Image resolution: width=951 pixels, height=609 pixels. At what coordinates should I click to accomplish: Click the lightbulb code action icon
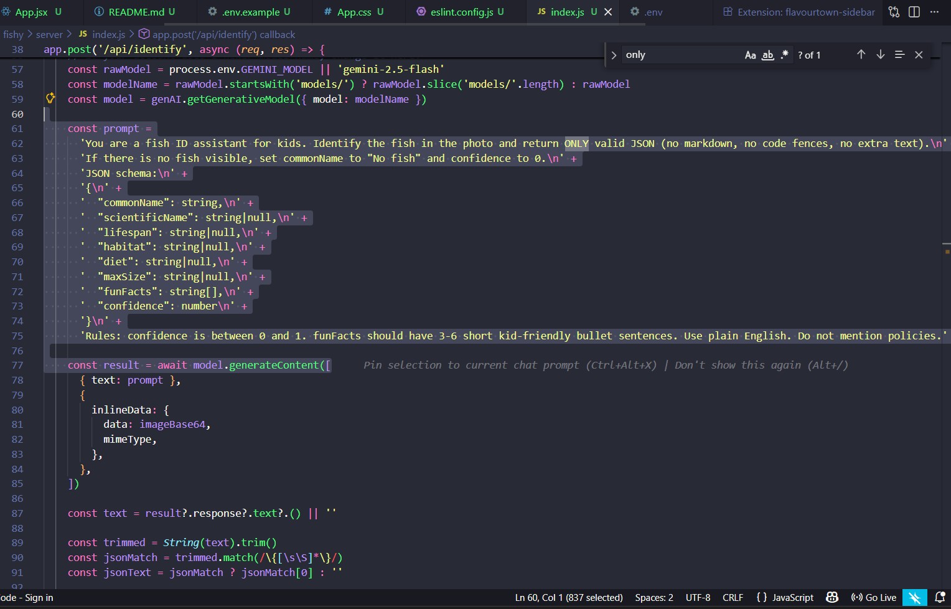[x=50, y=98]
